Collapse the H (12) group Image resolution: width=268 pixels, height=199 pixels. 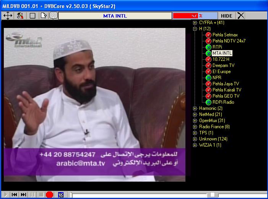coord(195,29)
